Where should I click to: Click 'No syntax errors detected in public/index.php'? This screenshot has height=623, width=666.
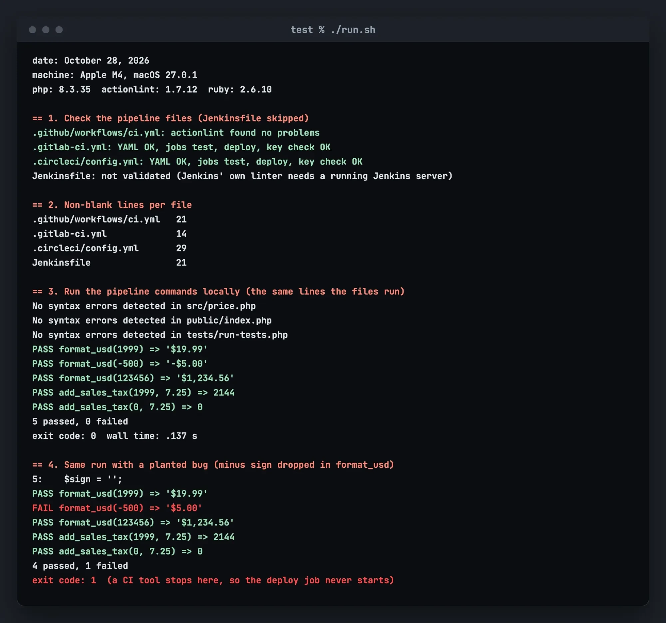point(152,320)
